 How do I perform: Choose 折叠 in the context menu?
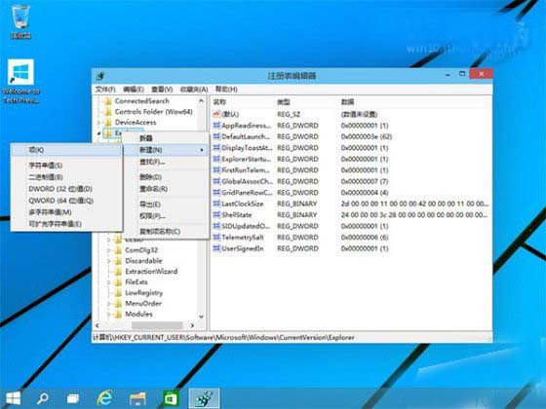[x=166, y=138]
